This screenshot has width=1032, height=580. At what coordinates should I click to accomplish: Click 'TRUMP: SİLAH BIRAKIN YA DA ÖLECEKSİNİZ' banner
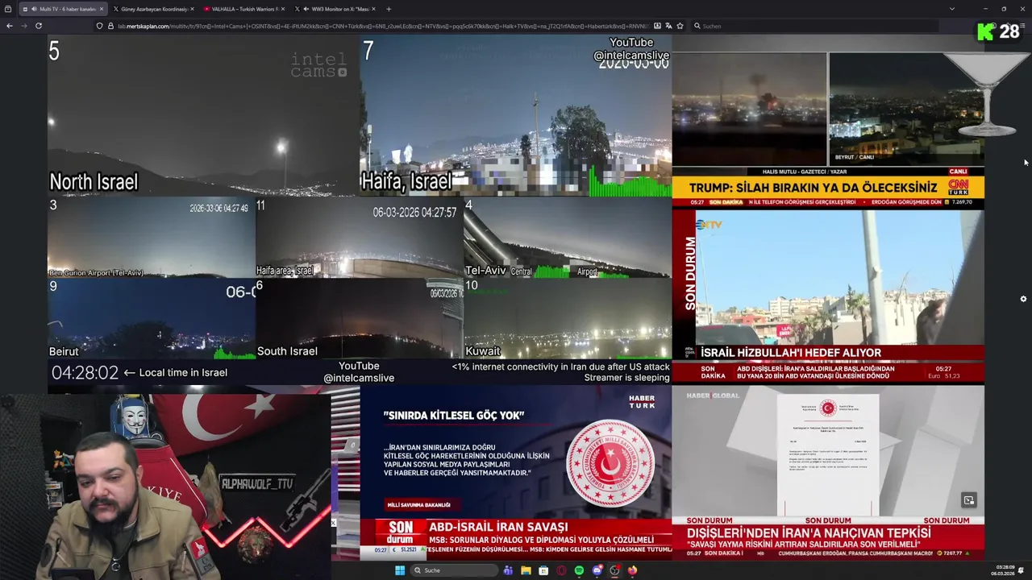point(813,188)
